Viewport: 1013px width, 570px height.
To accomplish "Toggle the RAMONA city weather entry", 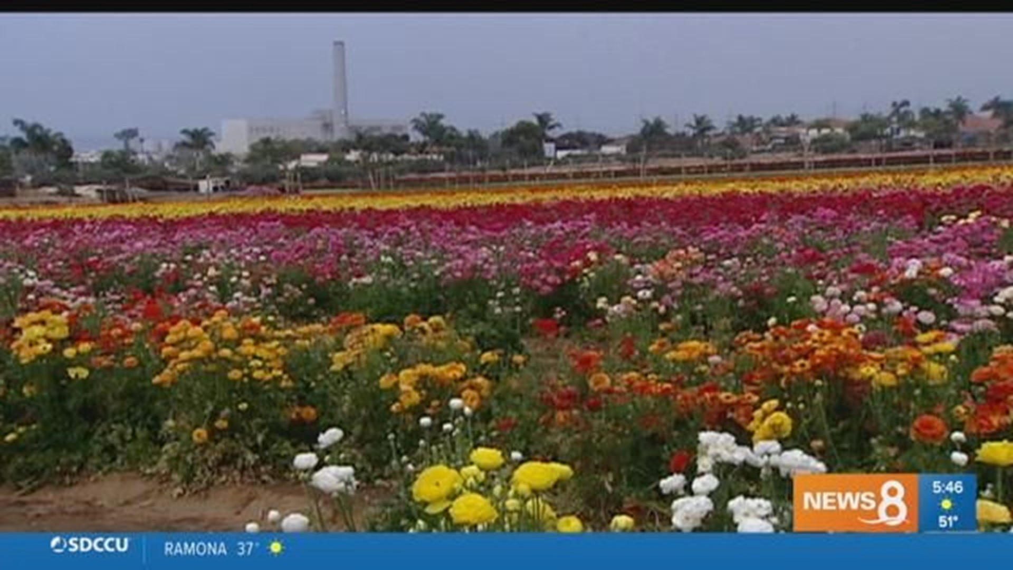I will point(222,547).
